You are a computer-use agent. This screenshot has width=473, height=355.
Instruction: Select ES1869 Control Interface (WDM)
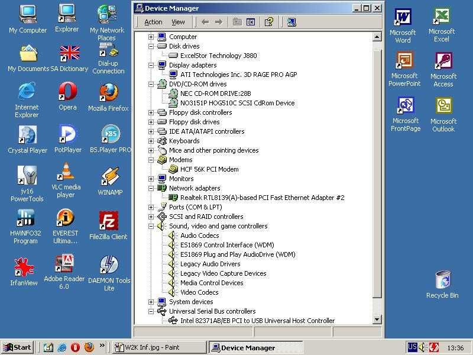227,245
